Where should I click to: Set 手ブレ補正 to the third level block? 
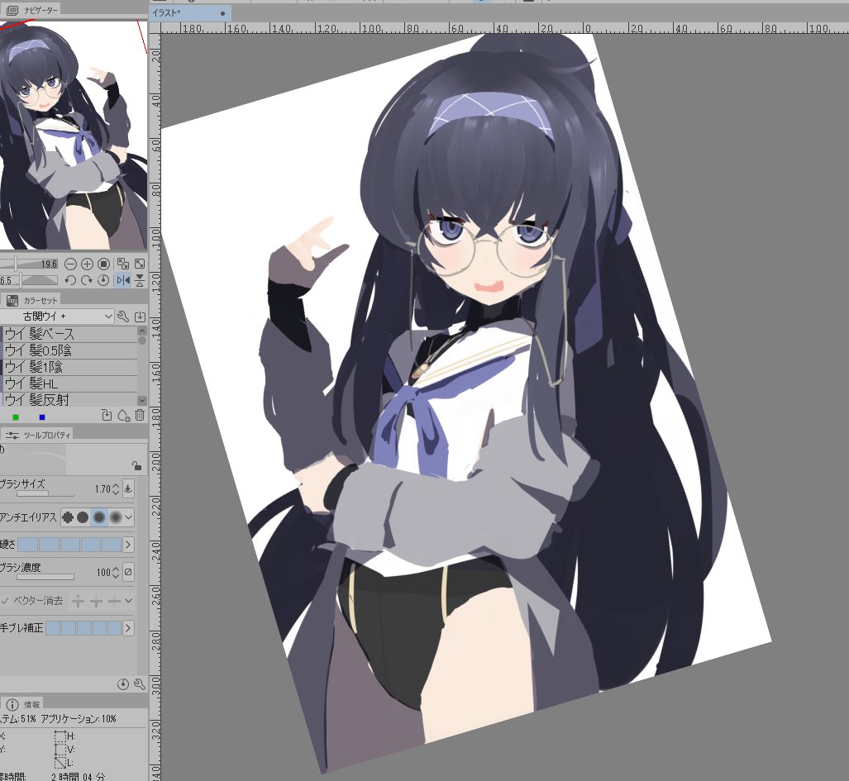click(84, 628)
